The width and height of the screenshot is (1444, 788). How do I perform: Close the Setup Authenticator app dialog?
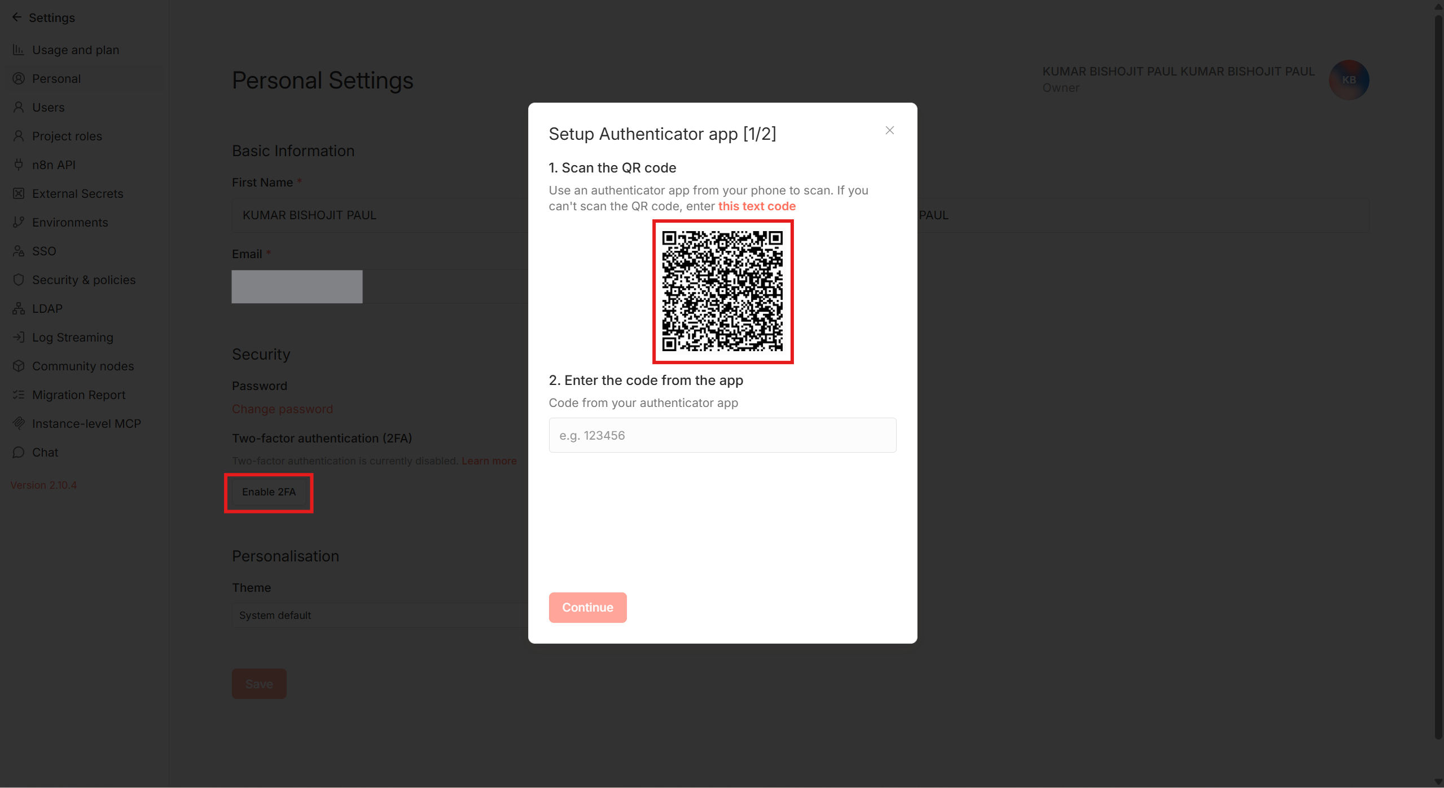890,130
